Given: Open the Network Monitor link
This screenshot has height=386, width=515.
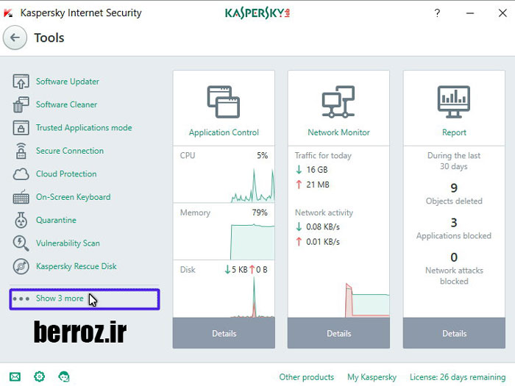Looking at the screenshot, I should (338, 132).
